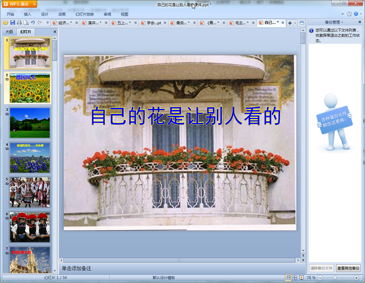This screenshot has width=365, height=283.
Task: Open the 幻灯片放映 ribbon tab
Action: click(x=85, y=14)
